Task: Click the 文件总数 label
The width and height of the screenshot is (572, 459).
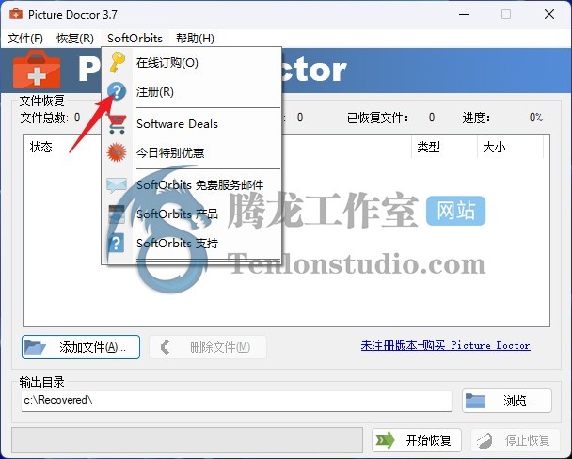Action: click(x=44, y=118)
